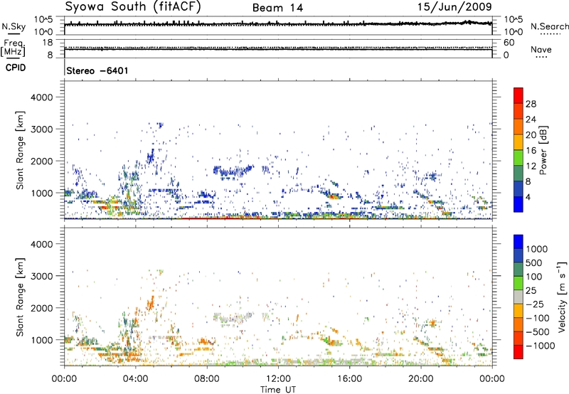
Task: Click the gray 1700 km echo cluster in Velocity panel
Action: tap(233, 318)
